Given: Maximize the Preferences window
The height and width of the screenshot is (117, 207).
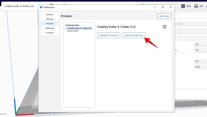Looking at the screenshot, I should click(x=163, y=7).
